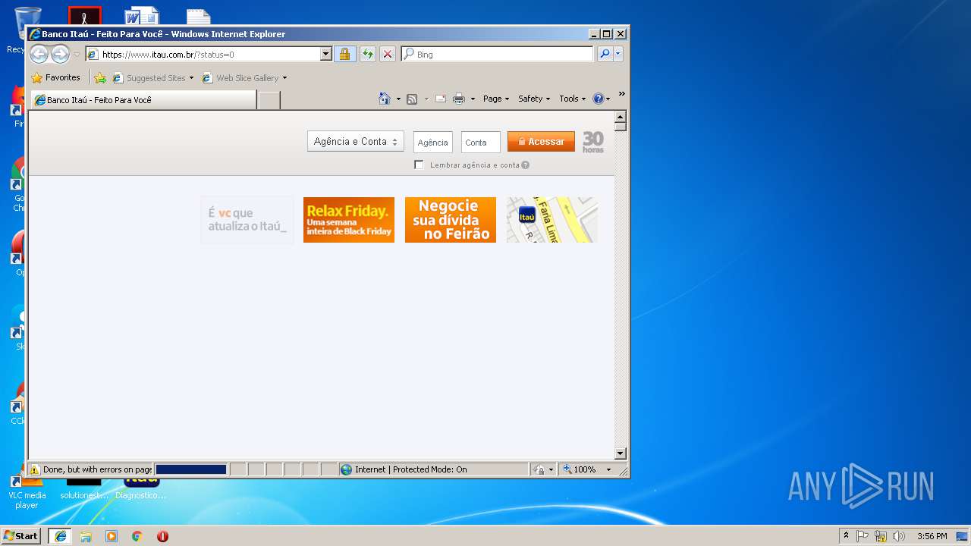Click the address bar URL field
Screen dimensions: 971x546
coord(209,54)
